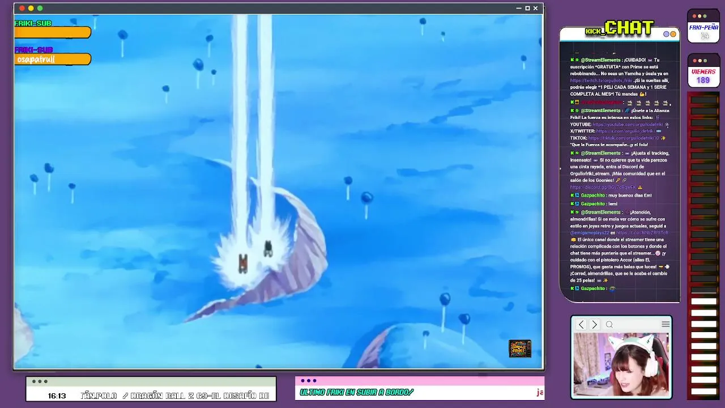
Task: Click the TIKTOK: label in chat
Action: pyautogui.click(x=579, y=138)
